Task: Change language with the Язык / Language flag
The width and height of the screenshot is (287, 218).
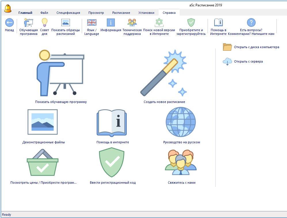Action: point(92,22)
